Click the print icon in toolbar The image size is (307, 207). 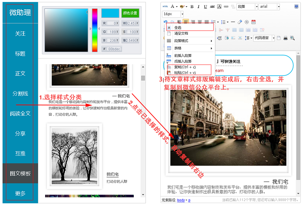[286, 38]
